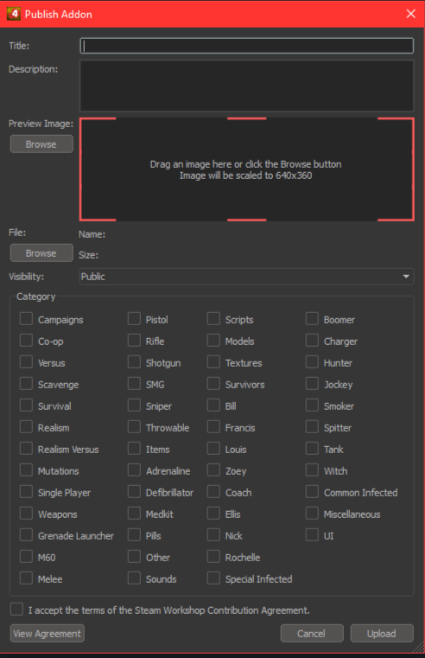This screenshot has width=425, height=658.
Task: Toggle the Grenade Launcher checkbox
Action: (x=26, y=535)
